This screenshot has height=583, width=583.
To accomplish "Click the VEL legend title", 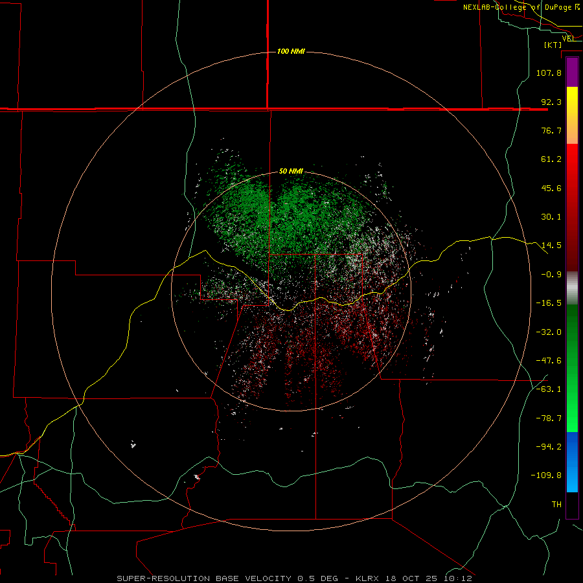I will (x=568, y=38).
